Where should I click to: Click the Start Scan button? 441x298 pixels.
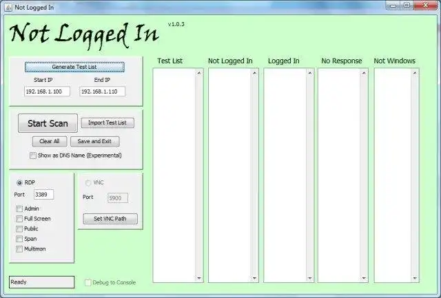coord(48,123)
